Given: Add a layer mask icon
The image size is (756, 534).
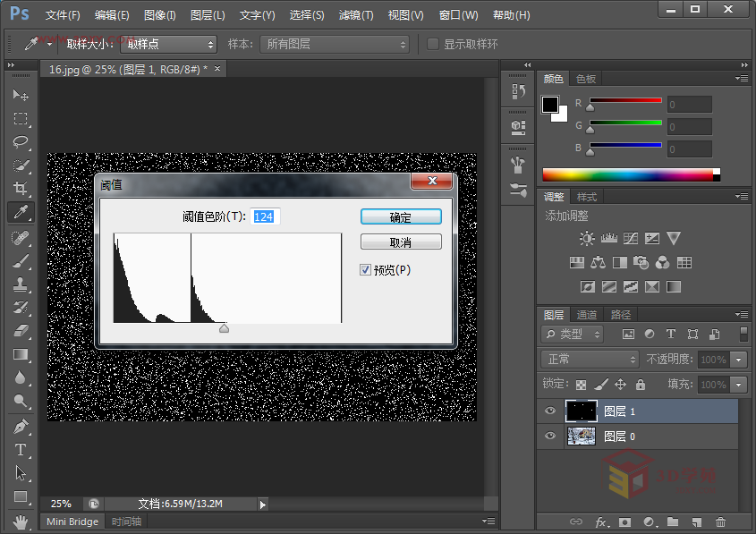Looking at the screenshot, I should [624, 522].
